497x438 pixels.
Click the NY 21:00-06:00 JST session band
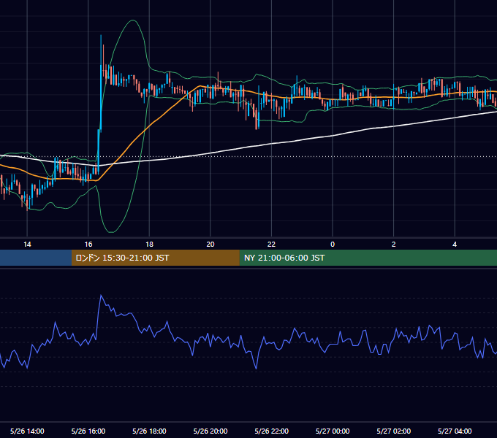[x=368, y=258]
